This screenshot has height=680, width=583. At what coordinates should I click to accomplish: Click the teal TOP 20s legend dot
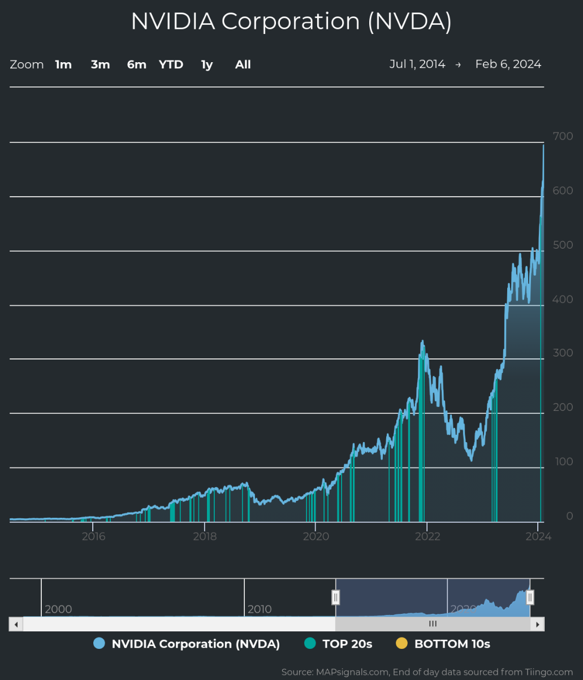click(309, 644)
